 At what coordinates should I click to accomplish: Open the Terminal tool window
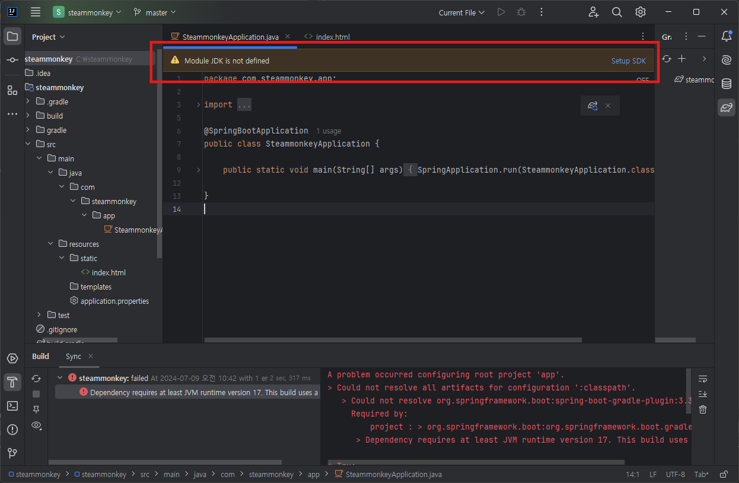[12, 406]
